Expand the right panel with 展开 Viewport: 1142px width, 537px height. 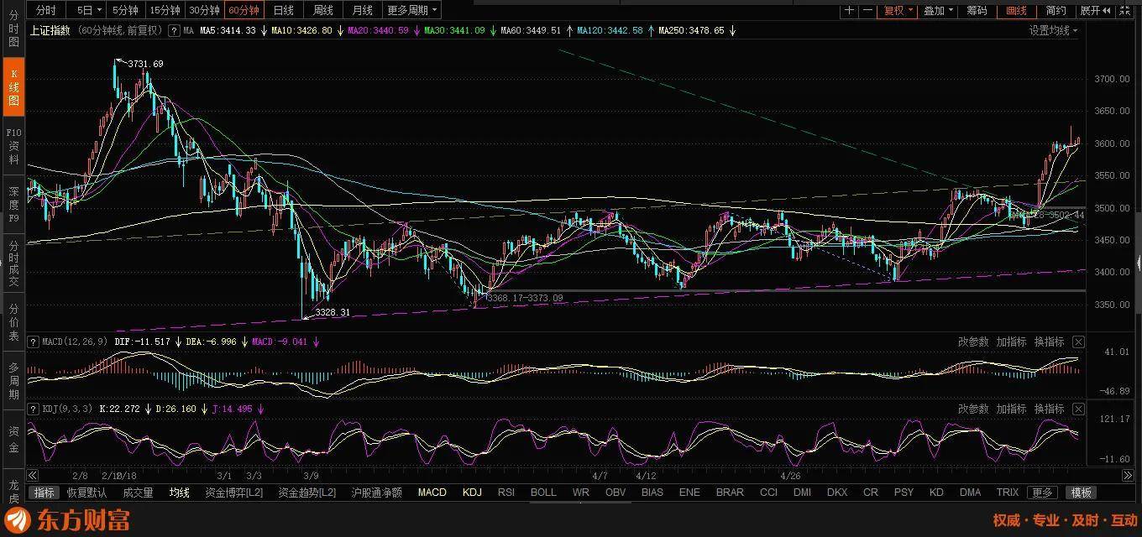(1095, 10)
